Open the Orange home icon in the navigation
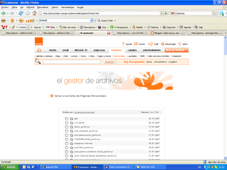The width and height of the screenshot is (227, 170). click(x=39, y=50)
